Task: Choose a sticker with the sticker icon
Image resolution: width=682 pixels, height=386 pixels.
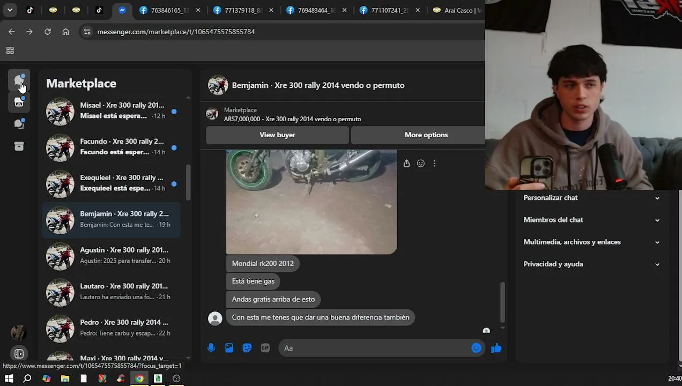Action: point(247,348)
